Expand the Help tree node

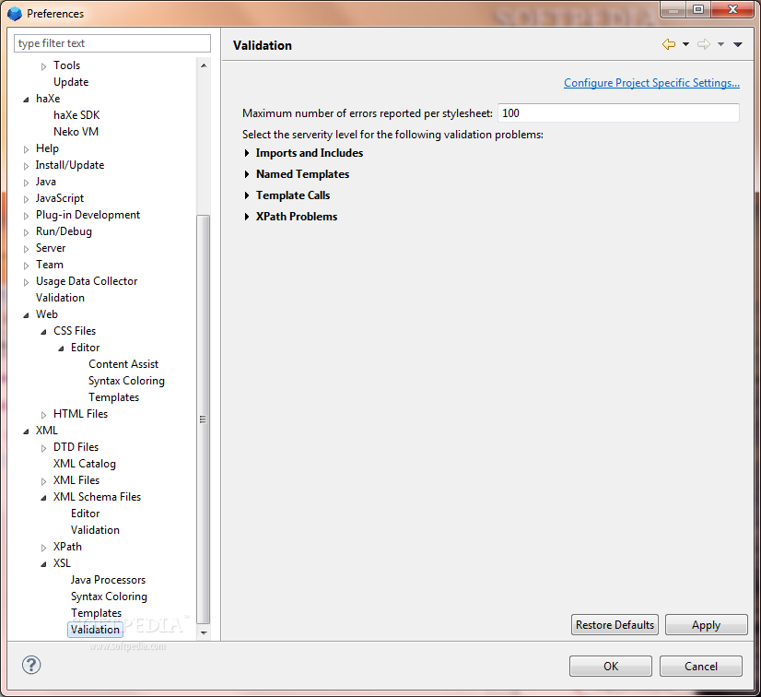pos(26,149)
